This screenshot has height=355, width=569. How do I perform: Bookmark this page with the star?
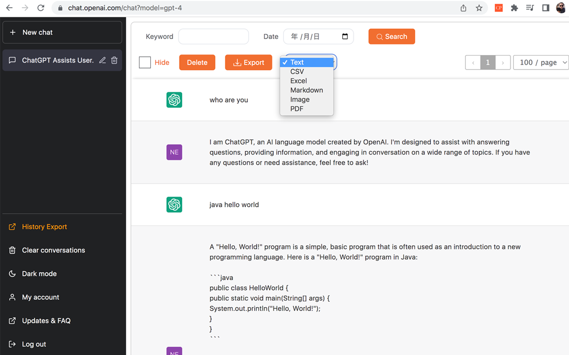pyautogui.click(x=479, y=8)
